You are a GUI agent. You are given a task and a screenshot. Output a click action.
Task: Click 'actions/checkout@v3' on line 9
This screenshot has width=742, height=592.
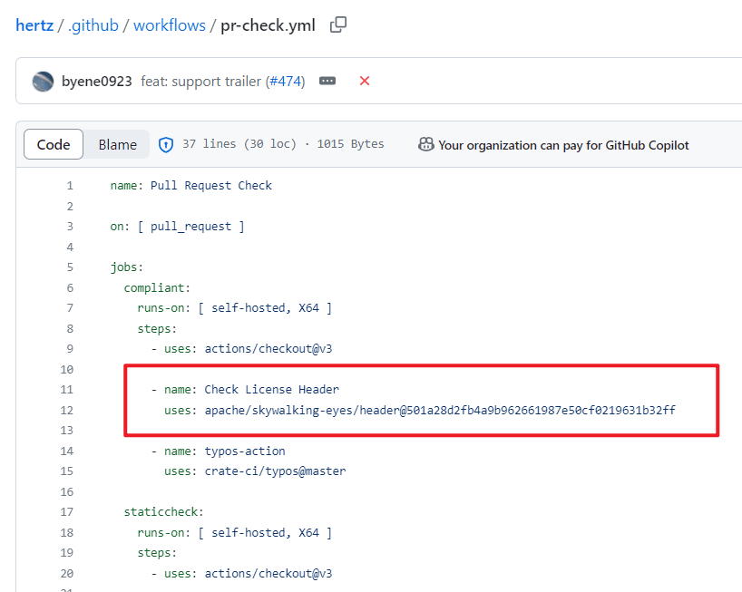click(x=268, y=348)
